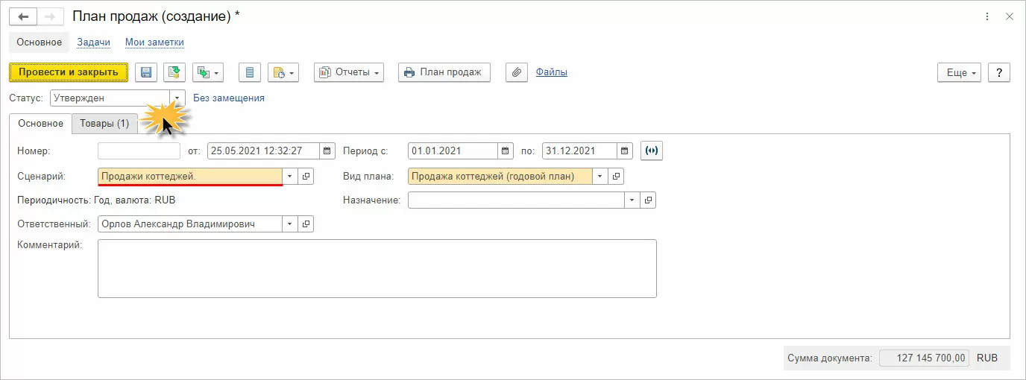Click the paperclip attachments icon
The image size is (1026, 380).
[516, 72]
